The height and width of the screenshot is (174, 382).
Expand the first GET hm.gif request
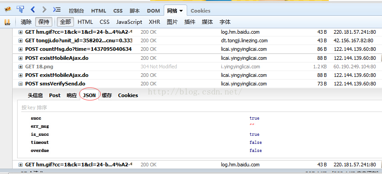[x=20, y=32]
